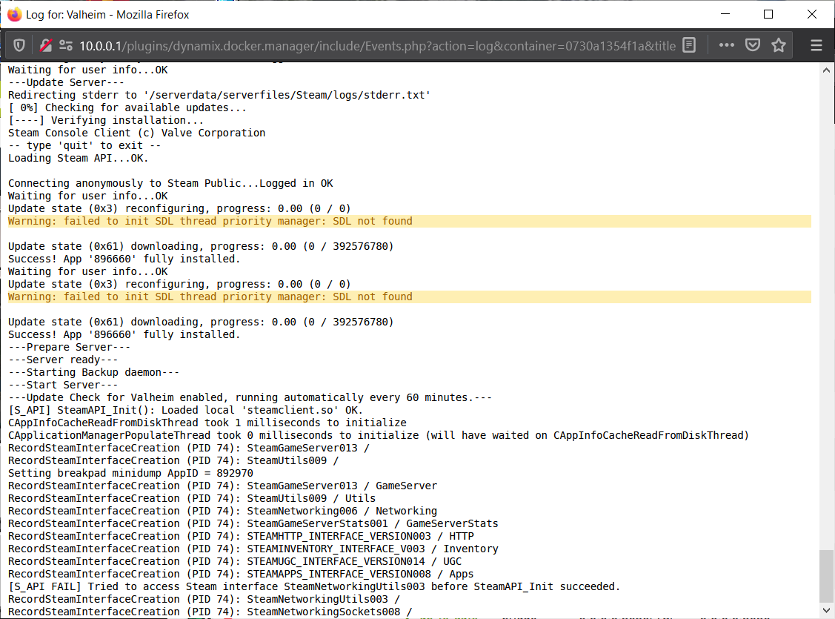Click 'CApplicationManagerPopulateThread took 0 milliseconds' line
The image size is (835, 619).
click(x=378, y=436)
